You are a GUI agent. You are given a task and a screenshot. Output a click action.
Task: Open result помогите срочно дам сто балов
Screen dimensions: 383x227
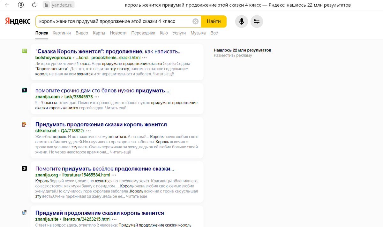102,90
